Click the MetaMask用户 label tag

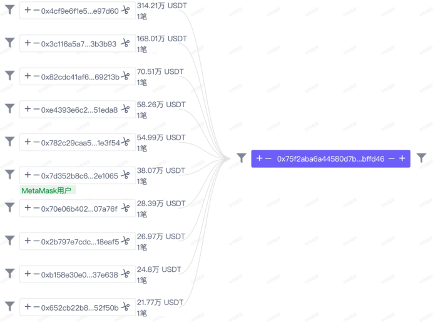pos(48,190)
